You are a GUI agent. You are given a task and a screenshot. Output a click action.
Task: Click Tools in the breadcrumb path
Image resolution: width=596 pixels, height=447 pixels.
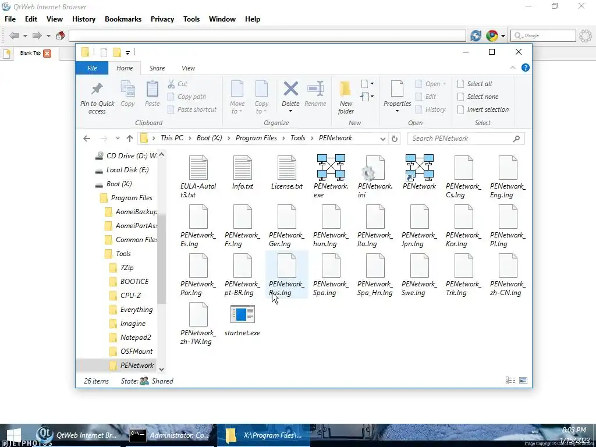pos(298,138)
